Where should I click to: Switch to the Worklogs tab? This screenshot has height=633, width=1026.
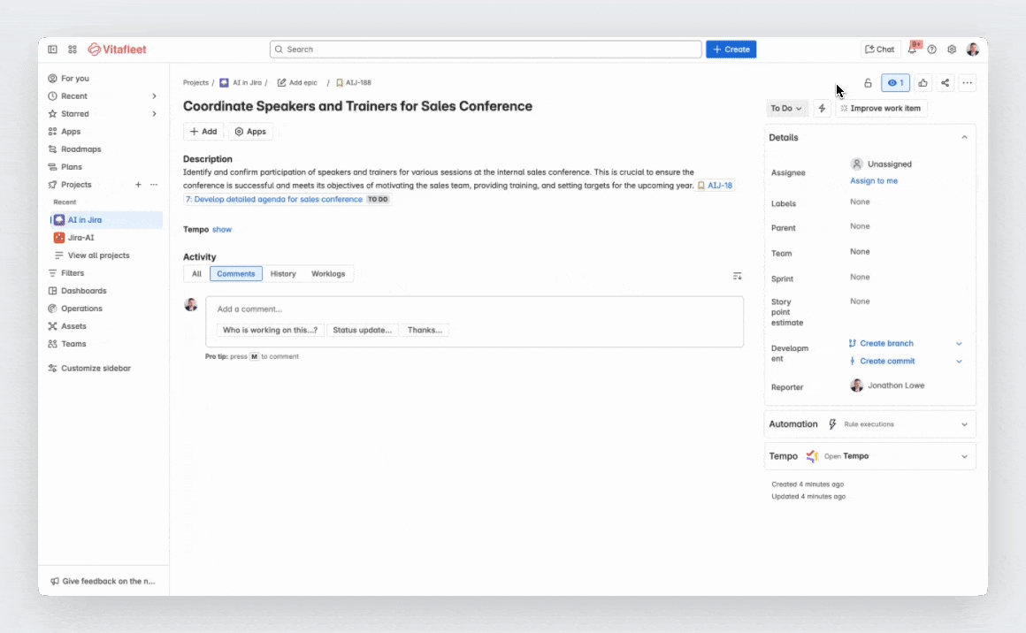click(328, 274)
